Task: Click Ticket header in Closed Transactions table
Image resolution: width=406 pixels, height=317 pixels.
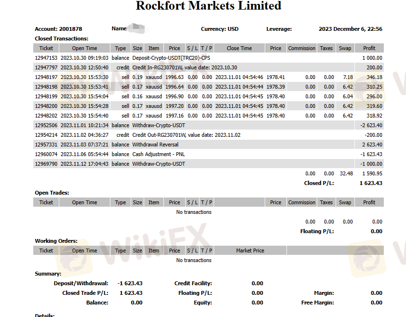Action: [46, 48]
